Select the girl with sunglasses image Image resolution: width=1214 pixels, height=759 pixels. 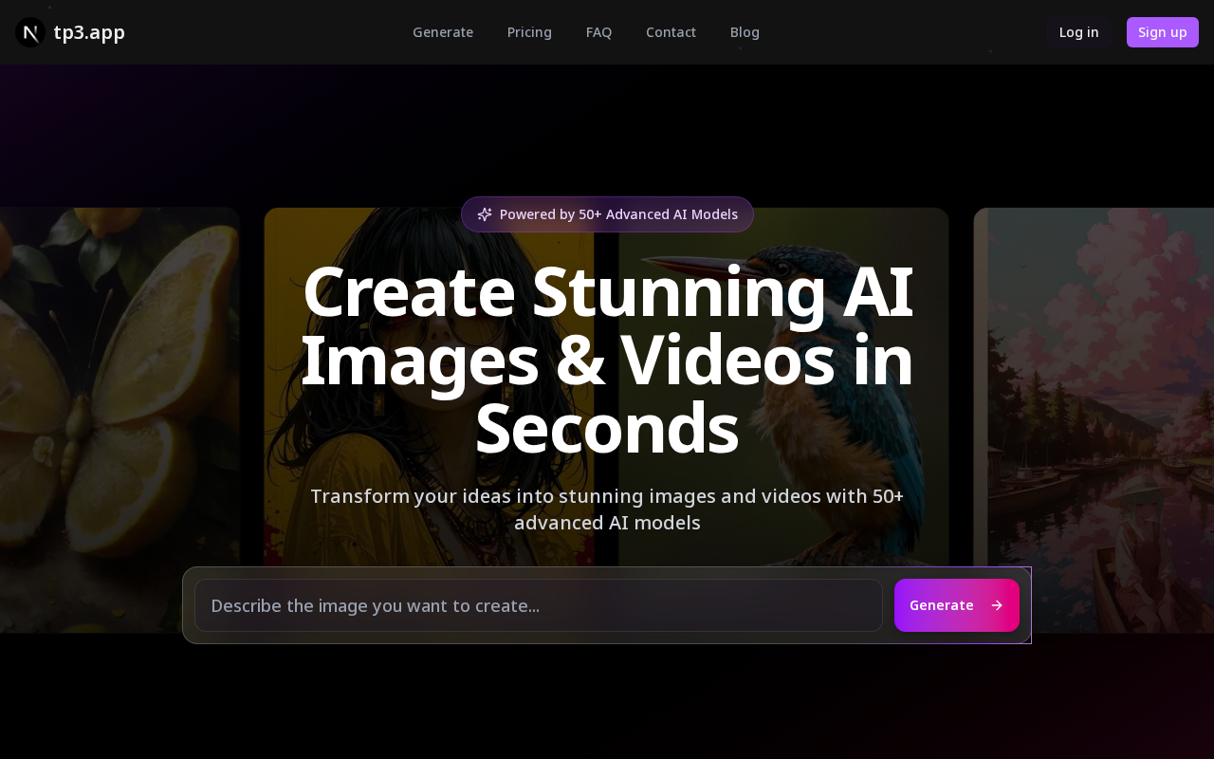point(430,420)
